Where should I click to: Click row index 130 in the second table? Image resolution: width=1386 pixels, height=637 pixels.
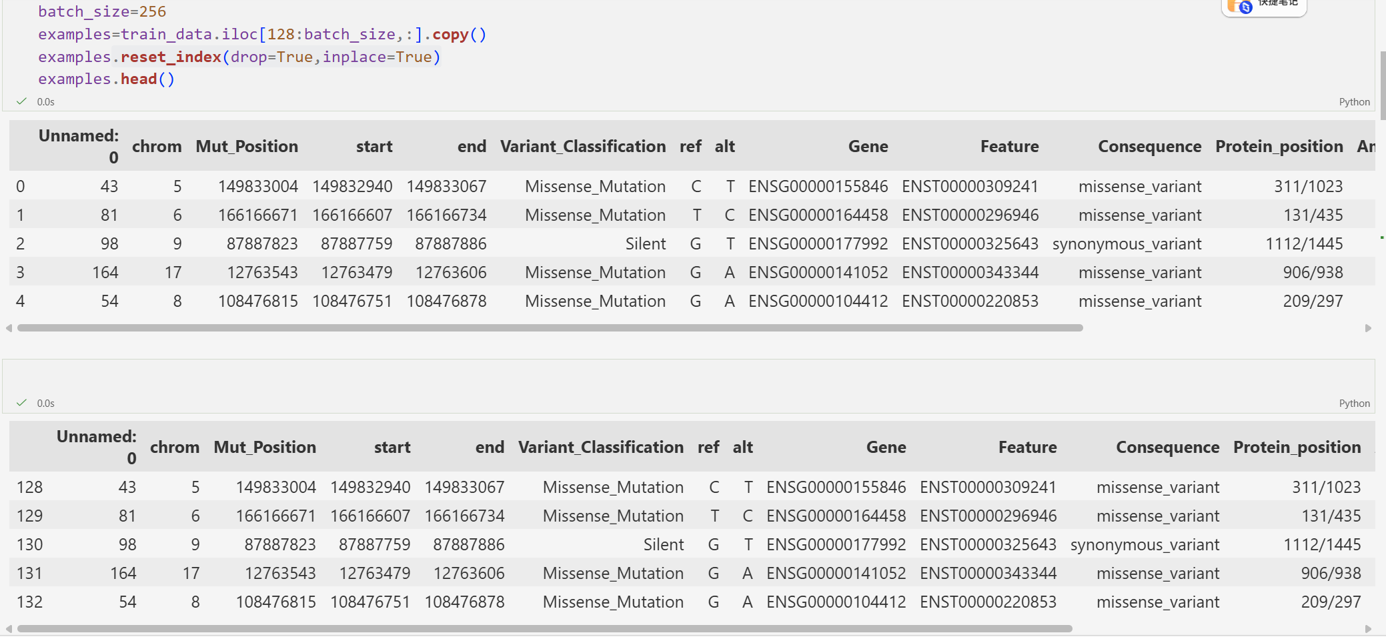(29, 545)
